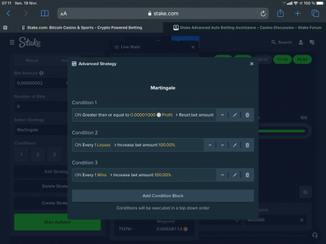
Task: Reload the stake.com page
Action: (263, 14)
